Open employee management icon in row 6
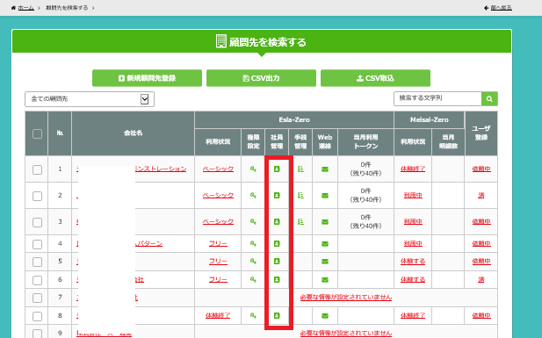The width and height of the screenshot is (542, 338). coord(277,279)
